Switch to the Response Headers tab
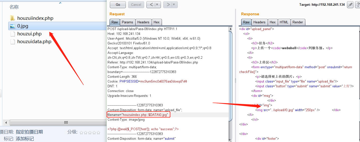Screen dimensions: 360x142 tap(259, 22)
